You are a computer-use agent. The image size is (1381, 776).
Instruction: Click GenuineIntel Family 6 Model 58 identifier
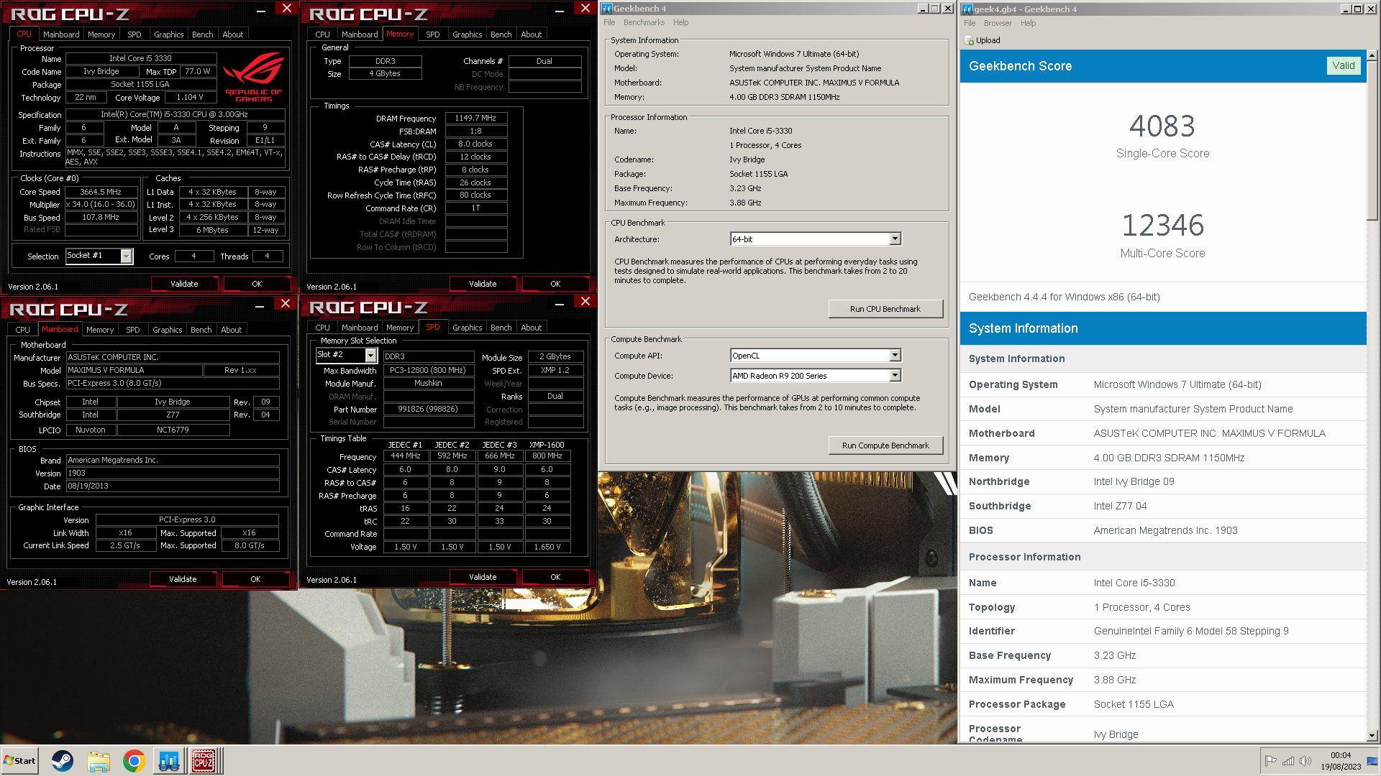pos(1190,631)
